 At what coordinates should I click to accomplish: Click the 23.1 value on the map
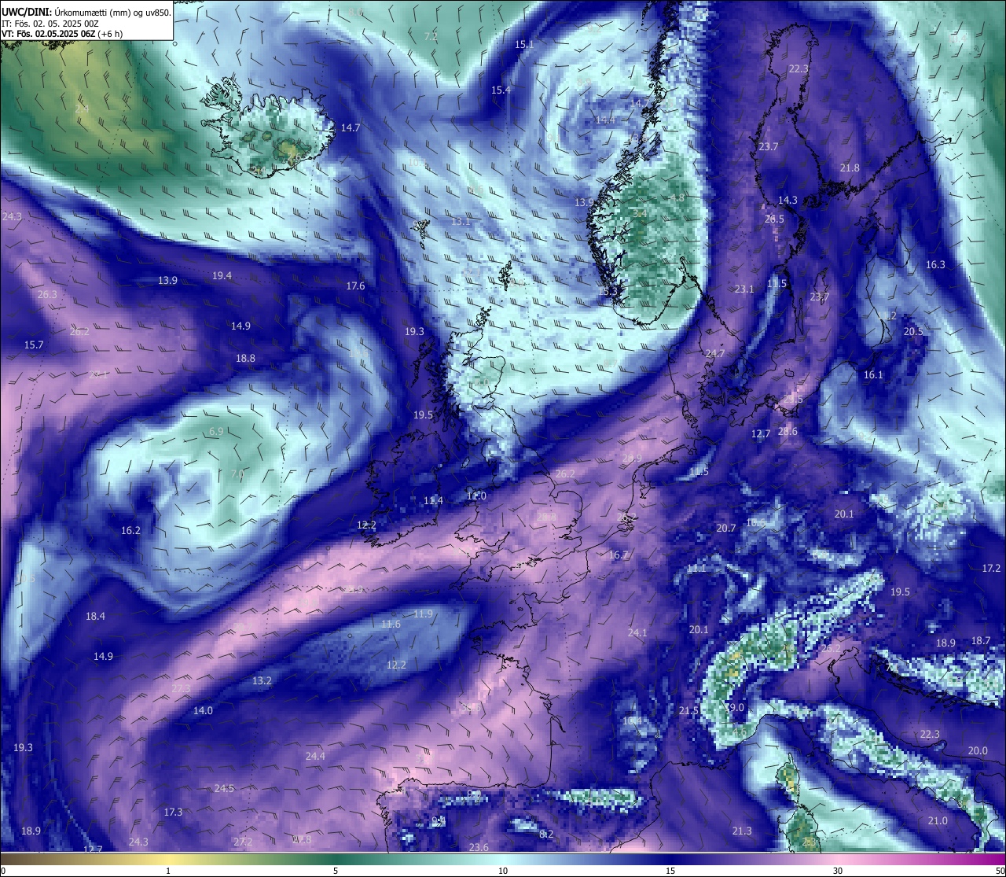click(744, 289)
